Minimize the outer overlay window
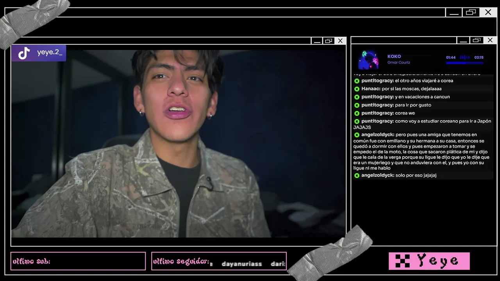Screen dimensions: 500x281 454,12
